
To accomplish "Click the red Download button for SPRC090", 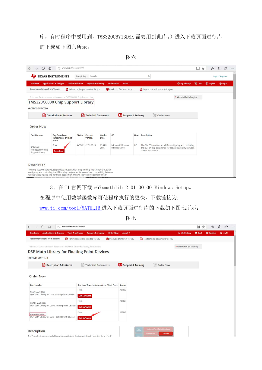I will [58, 151].
